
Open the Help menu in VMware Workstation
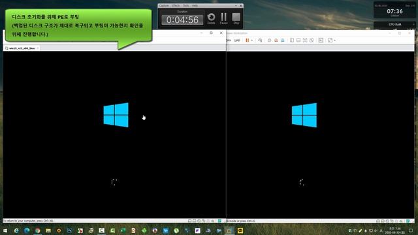tap(237, 40)
